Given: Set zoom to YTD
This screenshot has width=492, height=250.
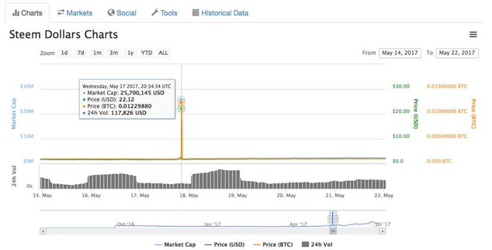Looking at the screenshot, I should [147, 53].
